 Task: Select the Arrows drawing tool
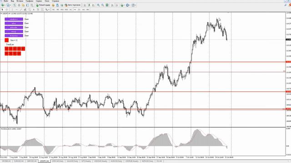(46, 10)
